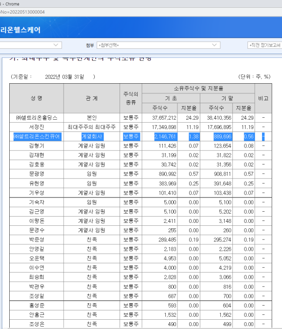Expand the left document selection dropdown

[31, 45]
